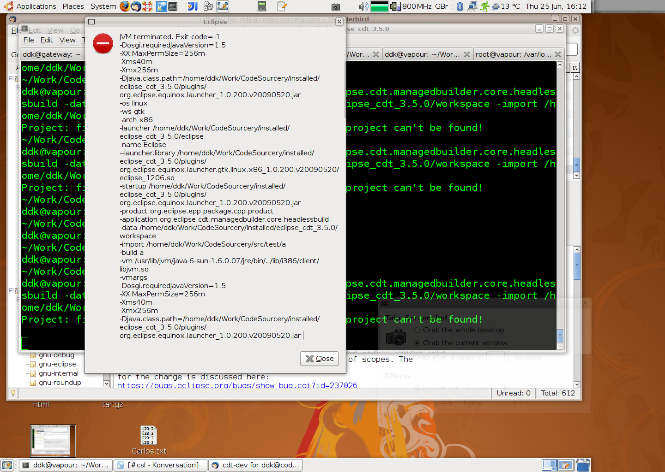The image size is (665, 472).
Task: Click the terminal scrollbar up arrow
Action: tap(560, 65)
